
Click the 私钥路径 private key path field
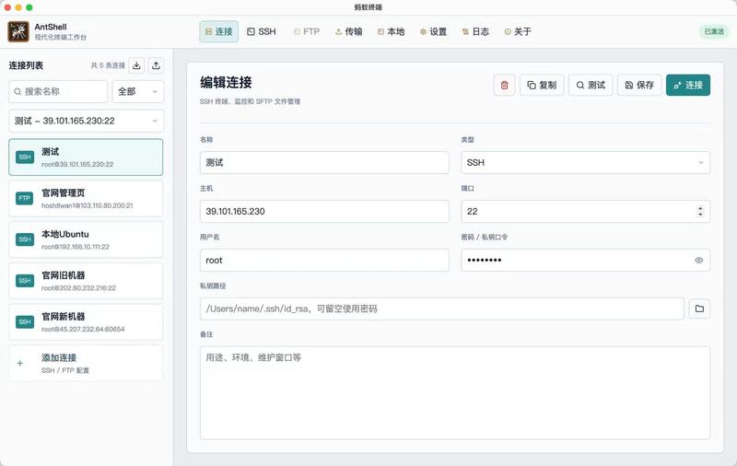click(x=442, y=309)
